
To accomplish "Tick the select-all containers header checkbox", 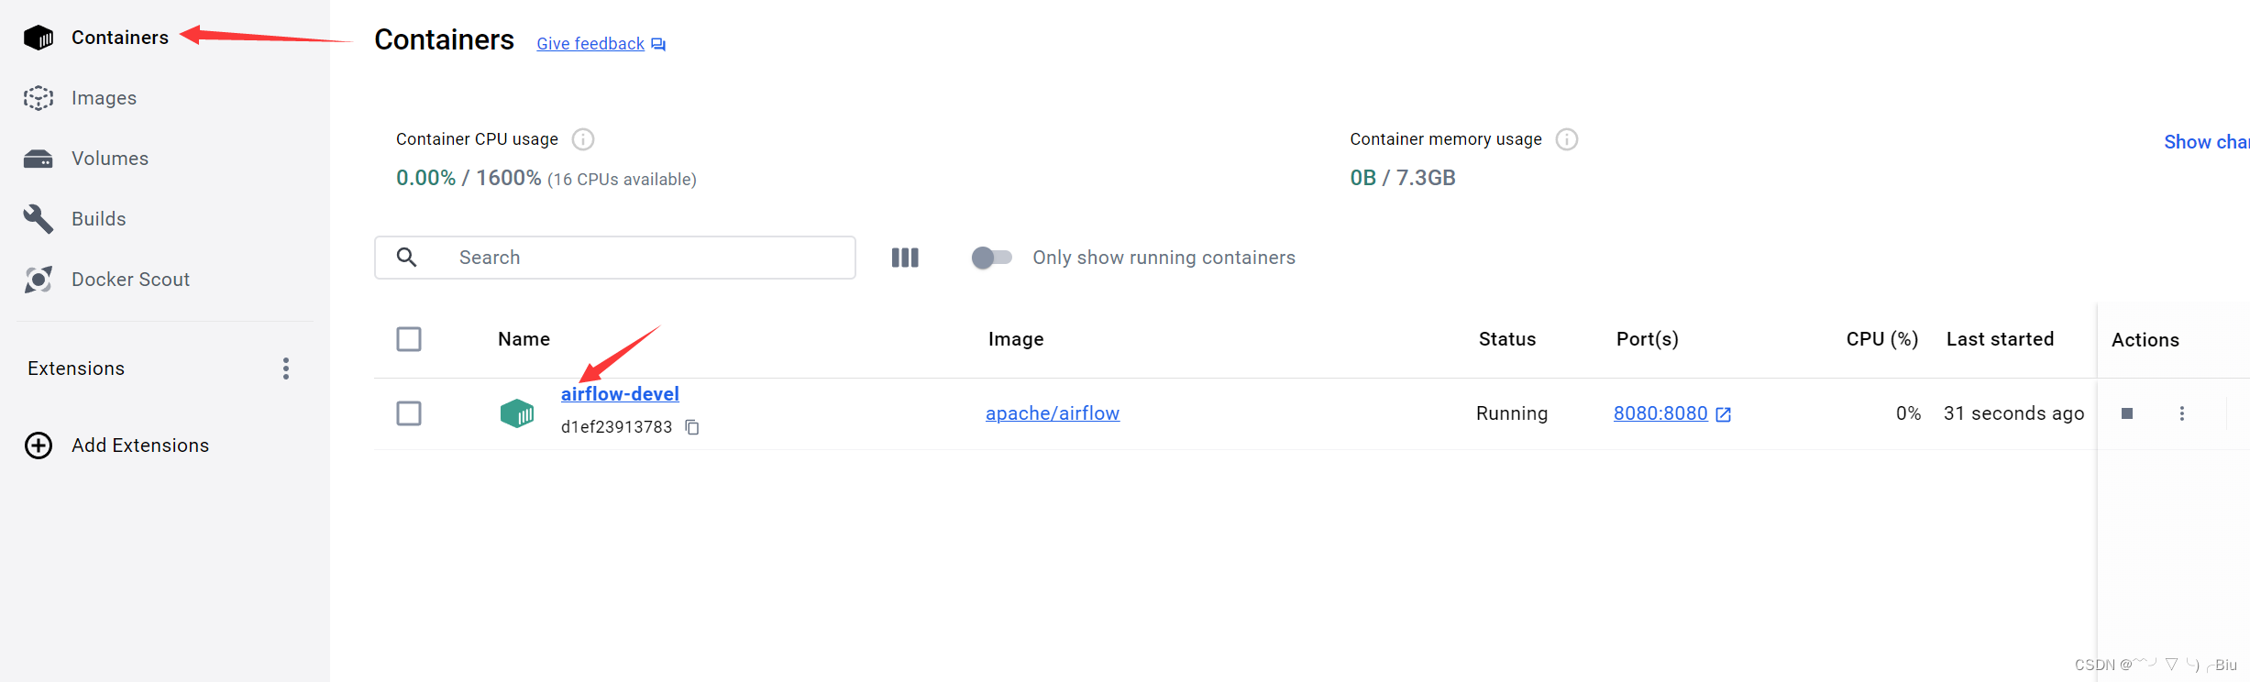I will tap(409, 339).
